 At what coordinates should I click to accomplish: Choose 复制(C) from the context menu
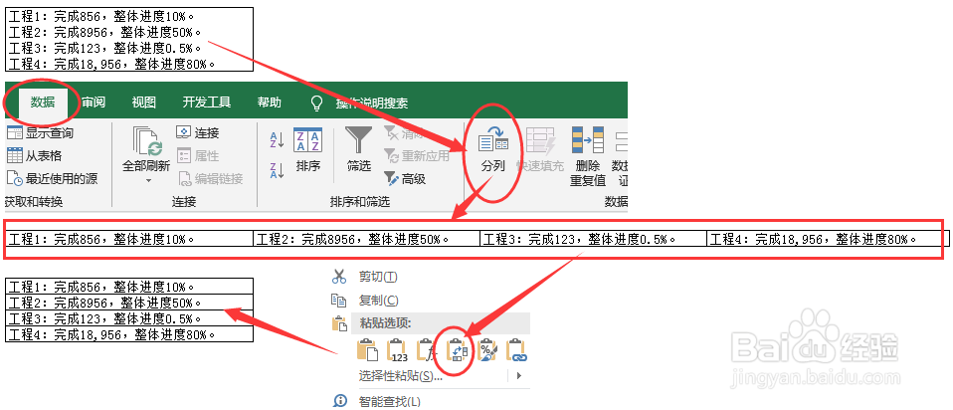click(x=365, y=301)
